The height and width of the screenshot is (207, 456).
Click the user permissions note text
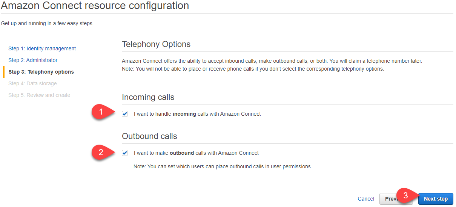(223, 166)
